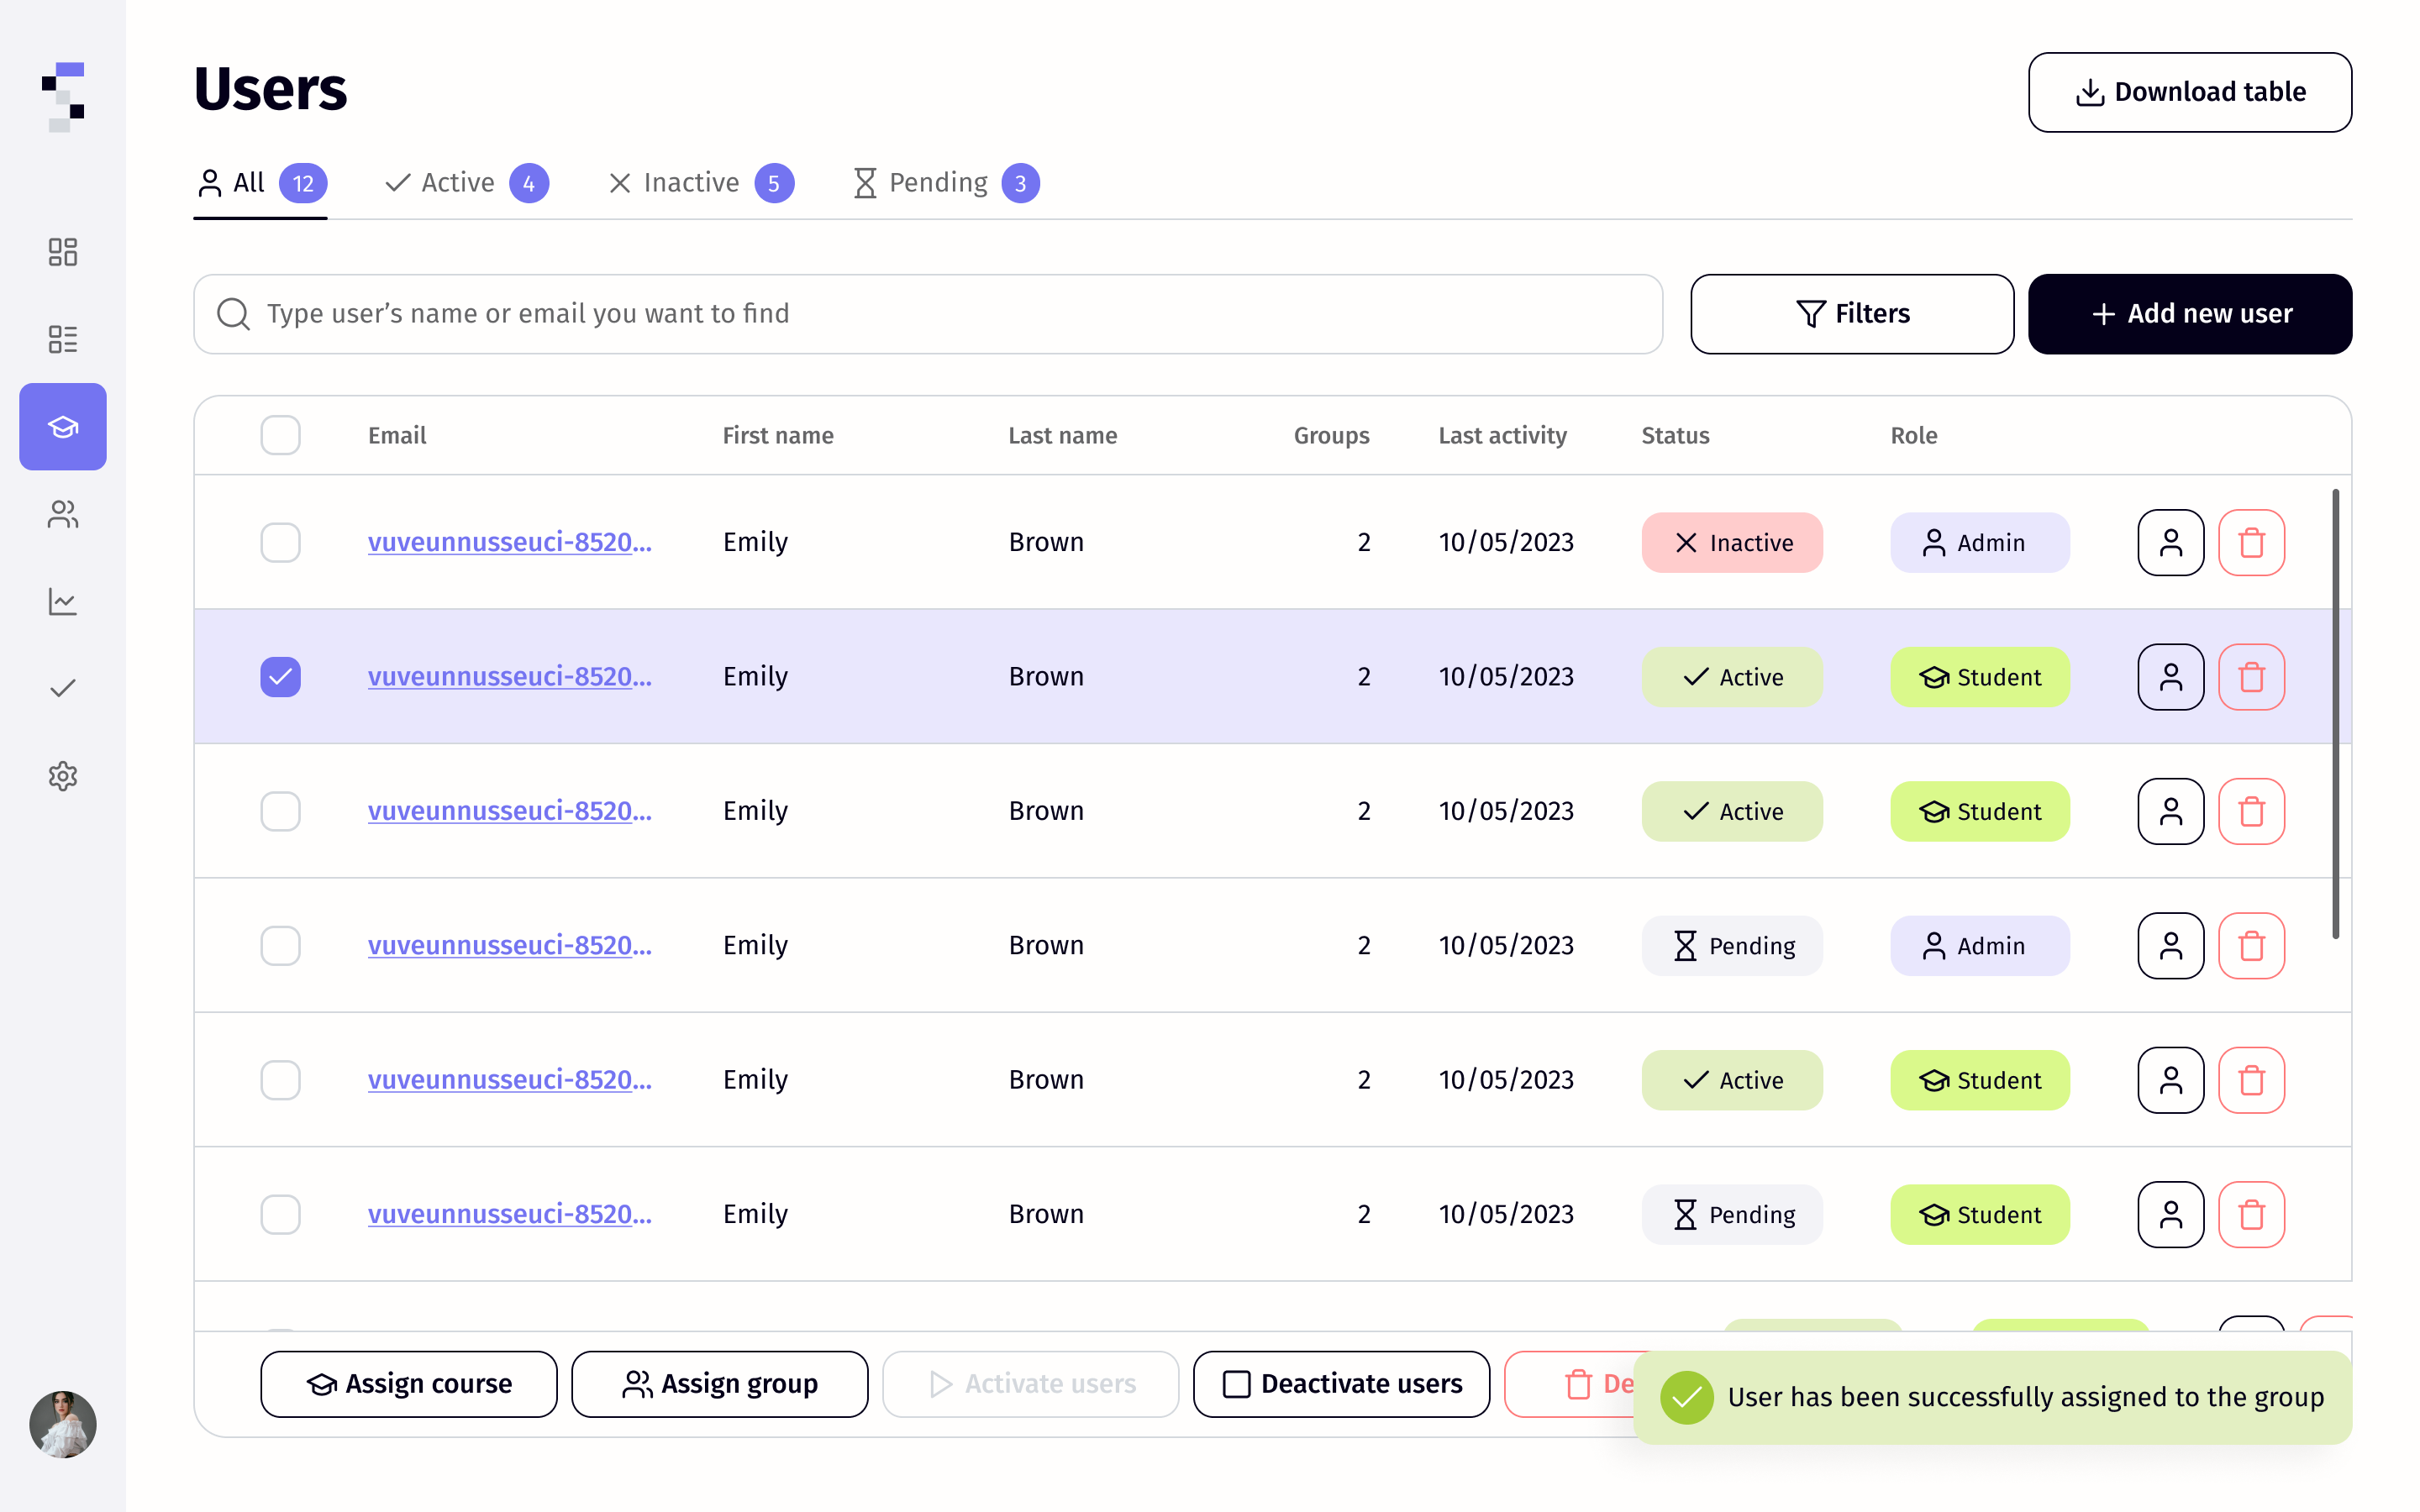Open dashboard grid icon in sidebar
This screenshot has width=2420, height=1512.
pos(62,252)
